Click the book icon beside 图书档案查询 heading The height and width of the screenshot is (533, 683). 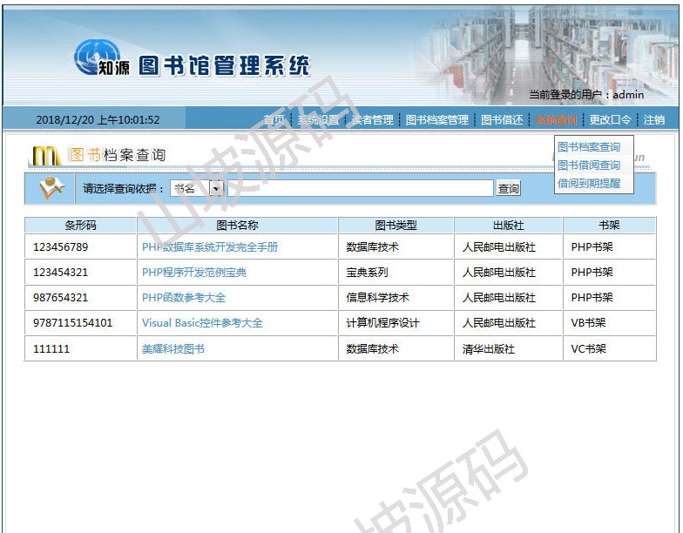tap(46, 156)
